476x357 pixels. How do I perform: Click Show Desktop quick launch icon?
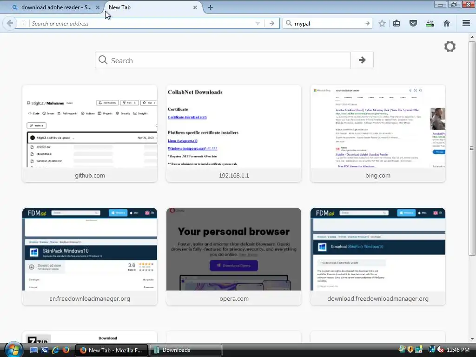(x=33, y=350)
